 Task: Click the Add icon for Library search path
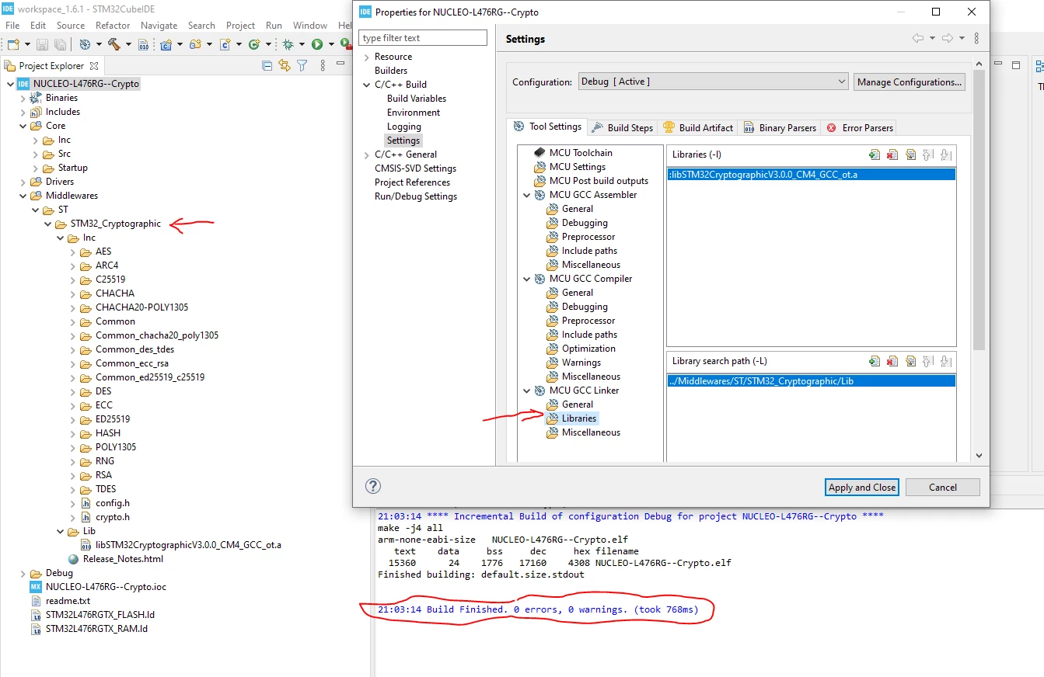coord(875,361)
